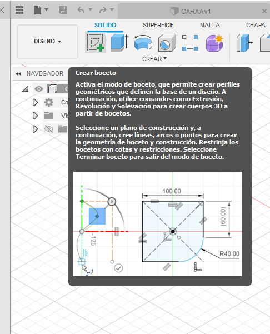Open the File menu dropdown arrow
The height and width of the screenshot is (334, 270).
[x=47, y=9]
